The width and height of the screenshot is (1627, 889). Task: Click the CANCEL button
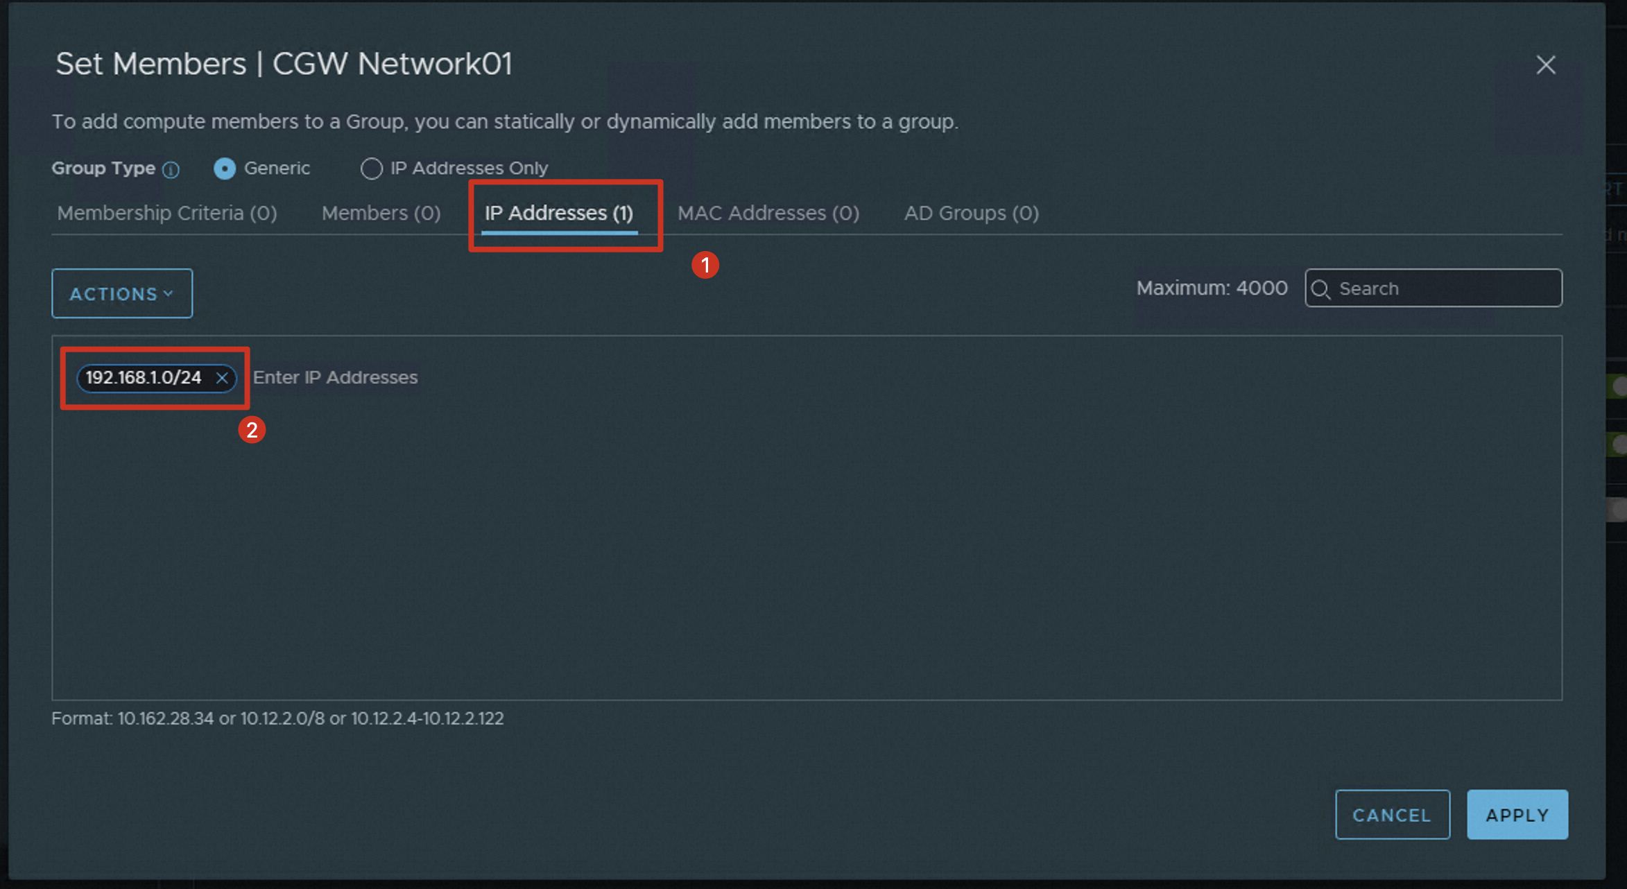click(x=1392, y=815)
